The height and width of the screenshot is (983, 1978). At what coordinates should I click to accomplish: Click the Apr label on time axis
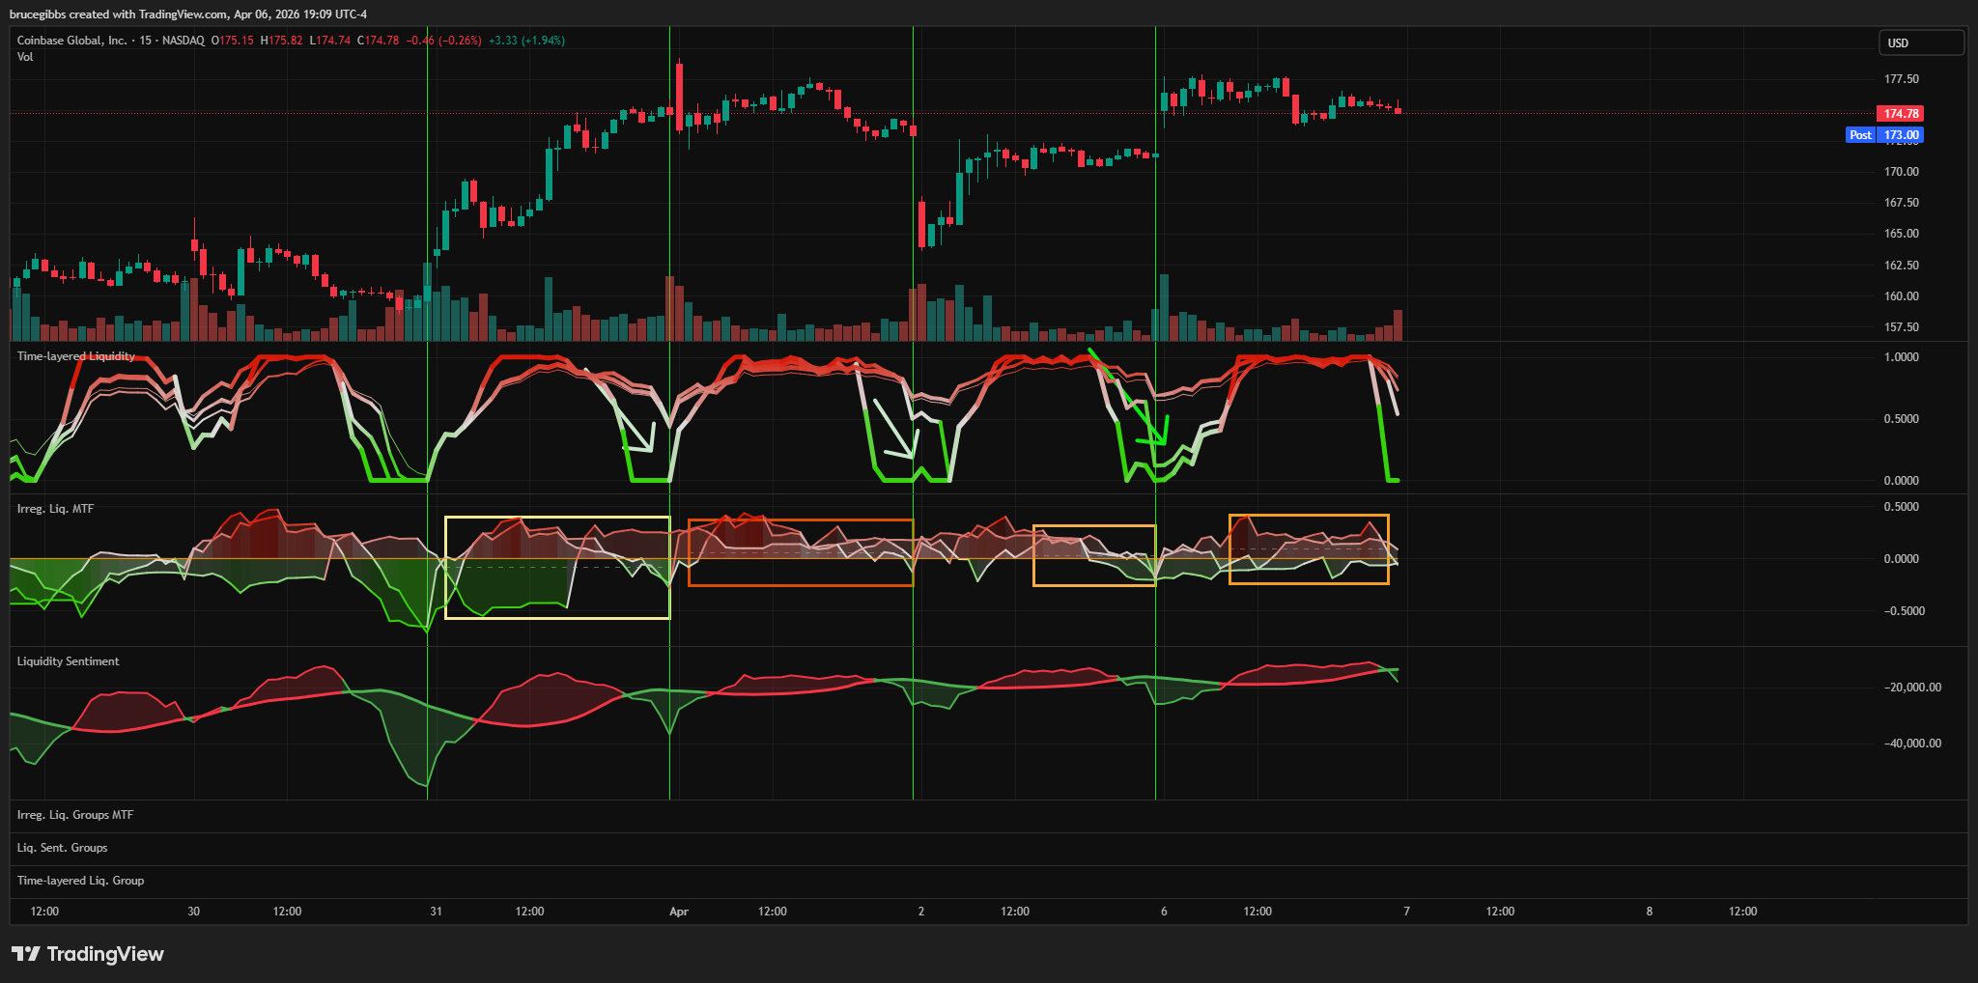[x=679, y=912]
